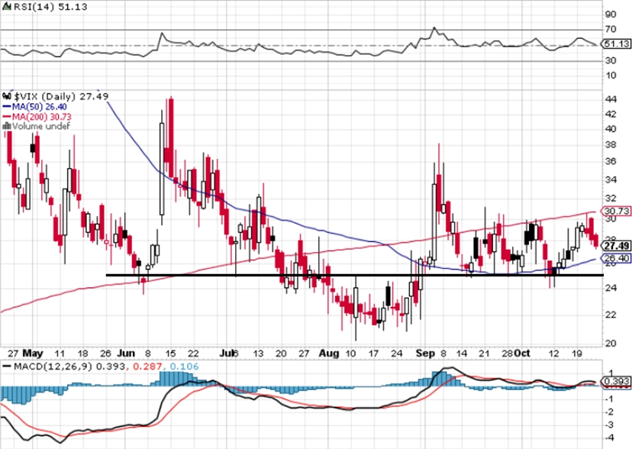The width and height of the screenshot is (632, 449).
Task: Click the RSI indicator icon beside RSI(14)
Action: click(6, 6)
